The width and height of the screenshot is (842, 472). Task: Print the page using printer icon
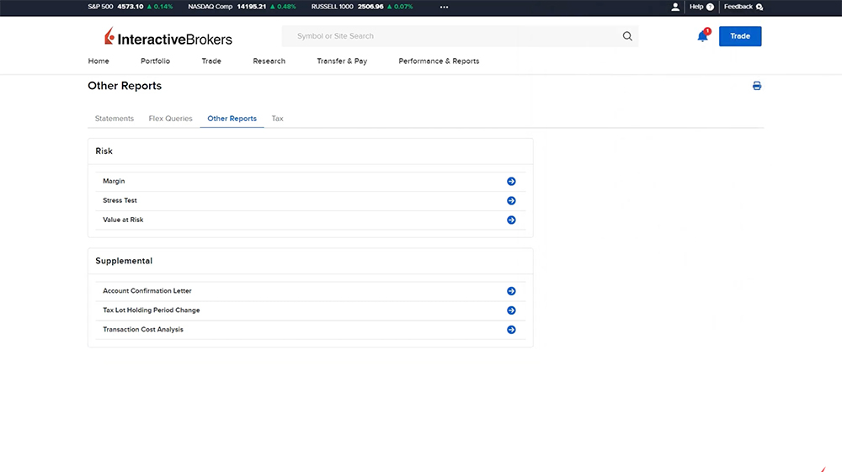757,86
